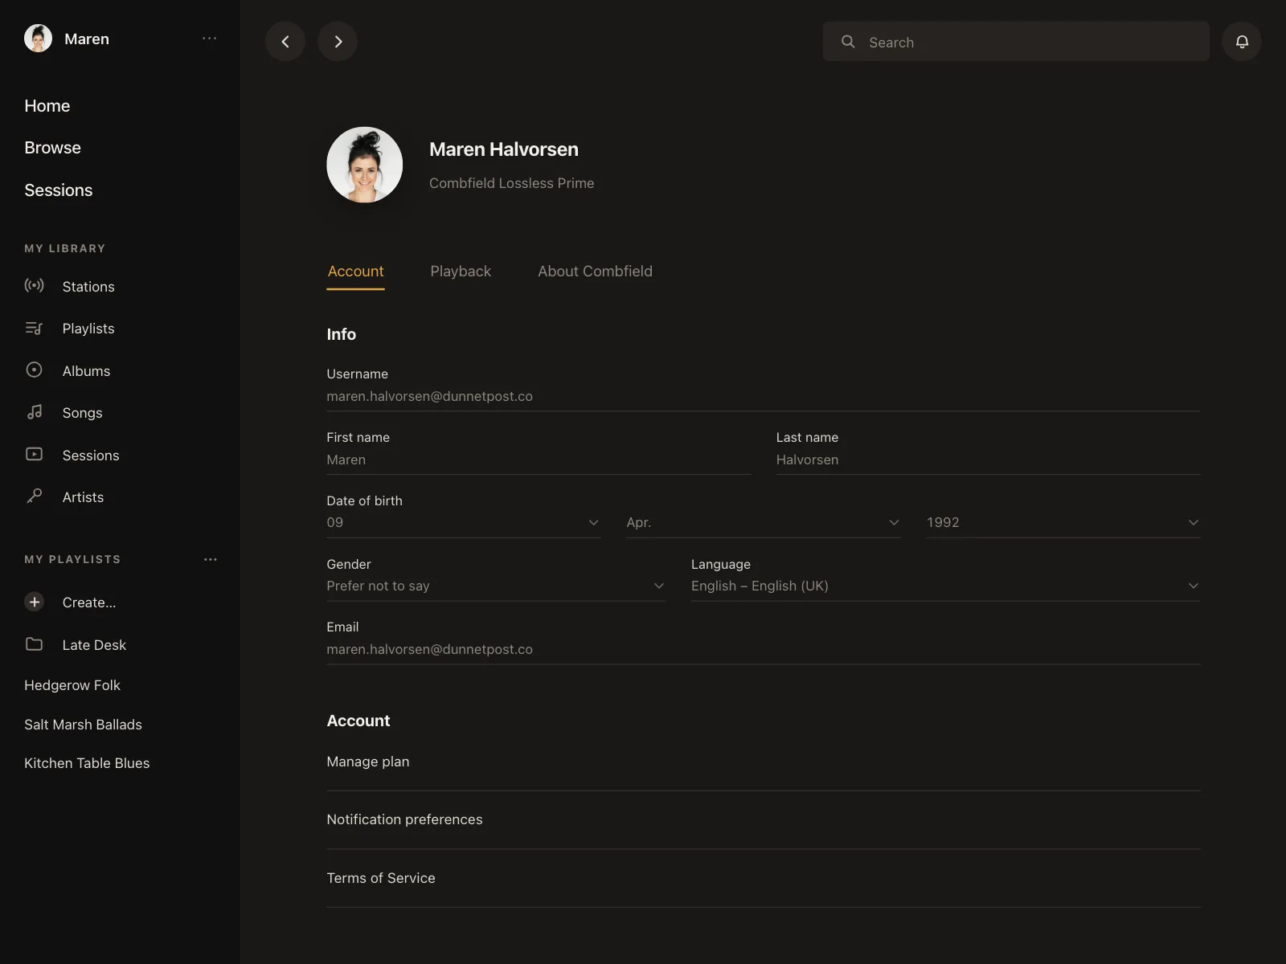Open the birth month dropdown Apr.
Viewport: 1286px width, 964px height.
point(764,522)
